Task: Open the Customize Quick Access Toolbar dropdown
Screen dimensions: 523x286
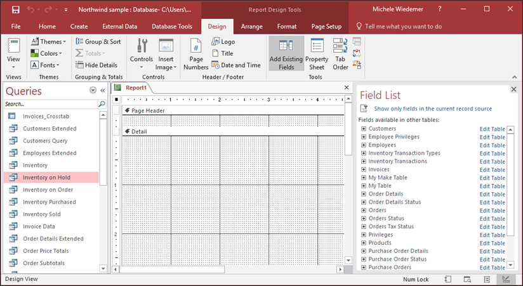Action: coord(66,10)
